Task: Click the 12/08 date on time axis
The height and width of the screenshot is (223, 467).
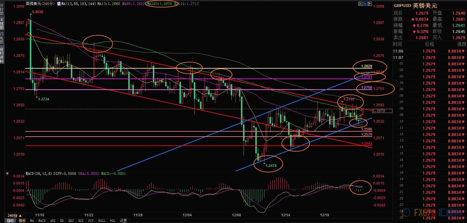Action: (236, 215)
